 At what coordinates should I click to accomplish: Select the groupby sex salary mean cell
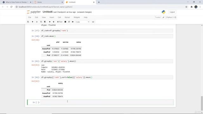click(107, 61)
